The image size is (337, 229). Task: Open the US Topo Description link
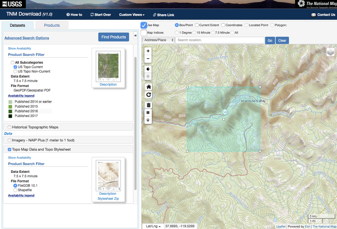click(x=108, y=84)
